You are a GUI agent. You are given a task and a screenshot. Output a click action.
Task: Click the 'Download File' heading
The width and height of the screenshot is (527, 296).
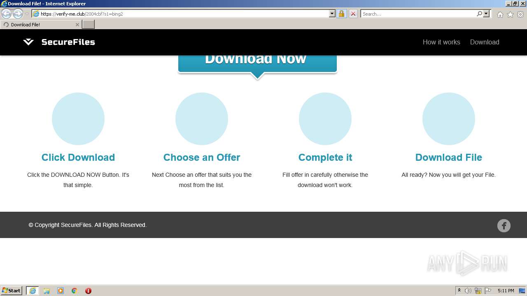point(449,157)
